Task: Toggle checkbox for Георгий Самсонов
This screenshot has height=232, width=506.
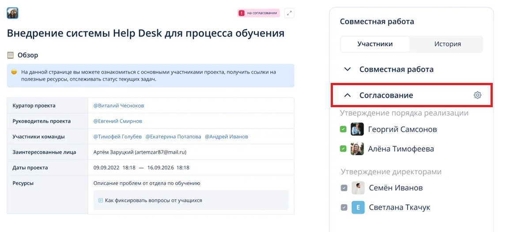Action: pos(343,130)
